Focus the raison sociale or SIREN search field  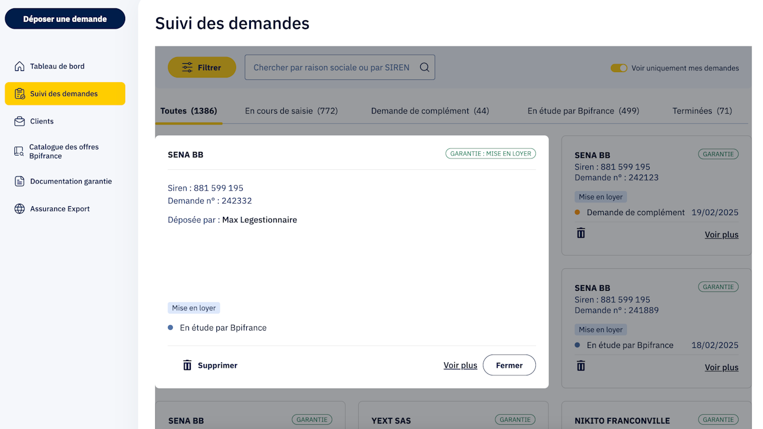[331, 67]
